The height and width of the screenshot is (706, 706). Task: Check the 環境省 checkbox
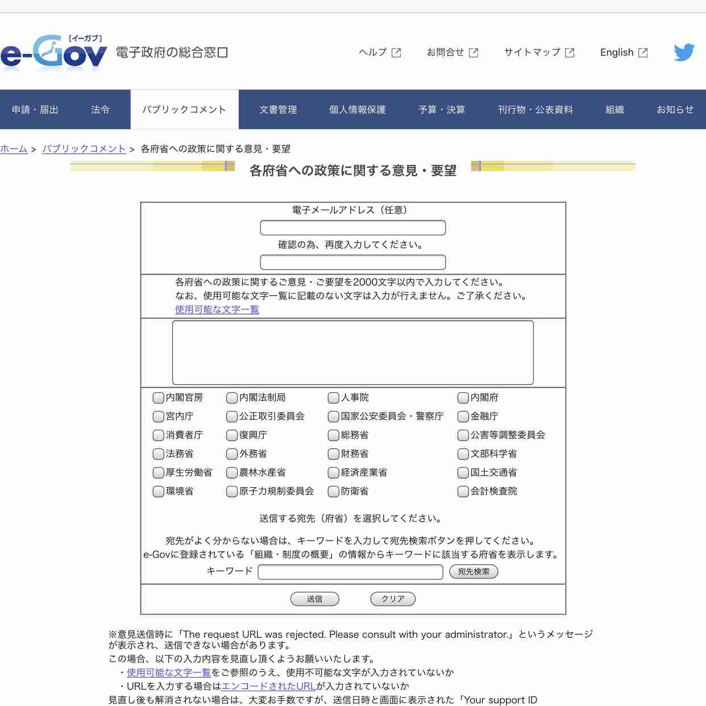pos(159,492)
